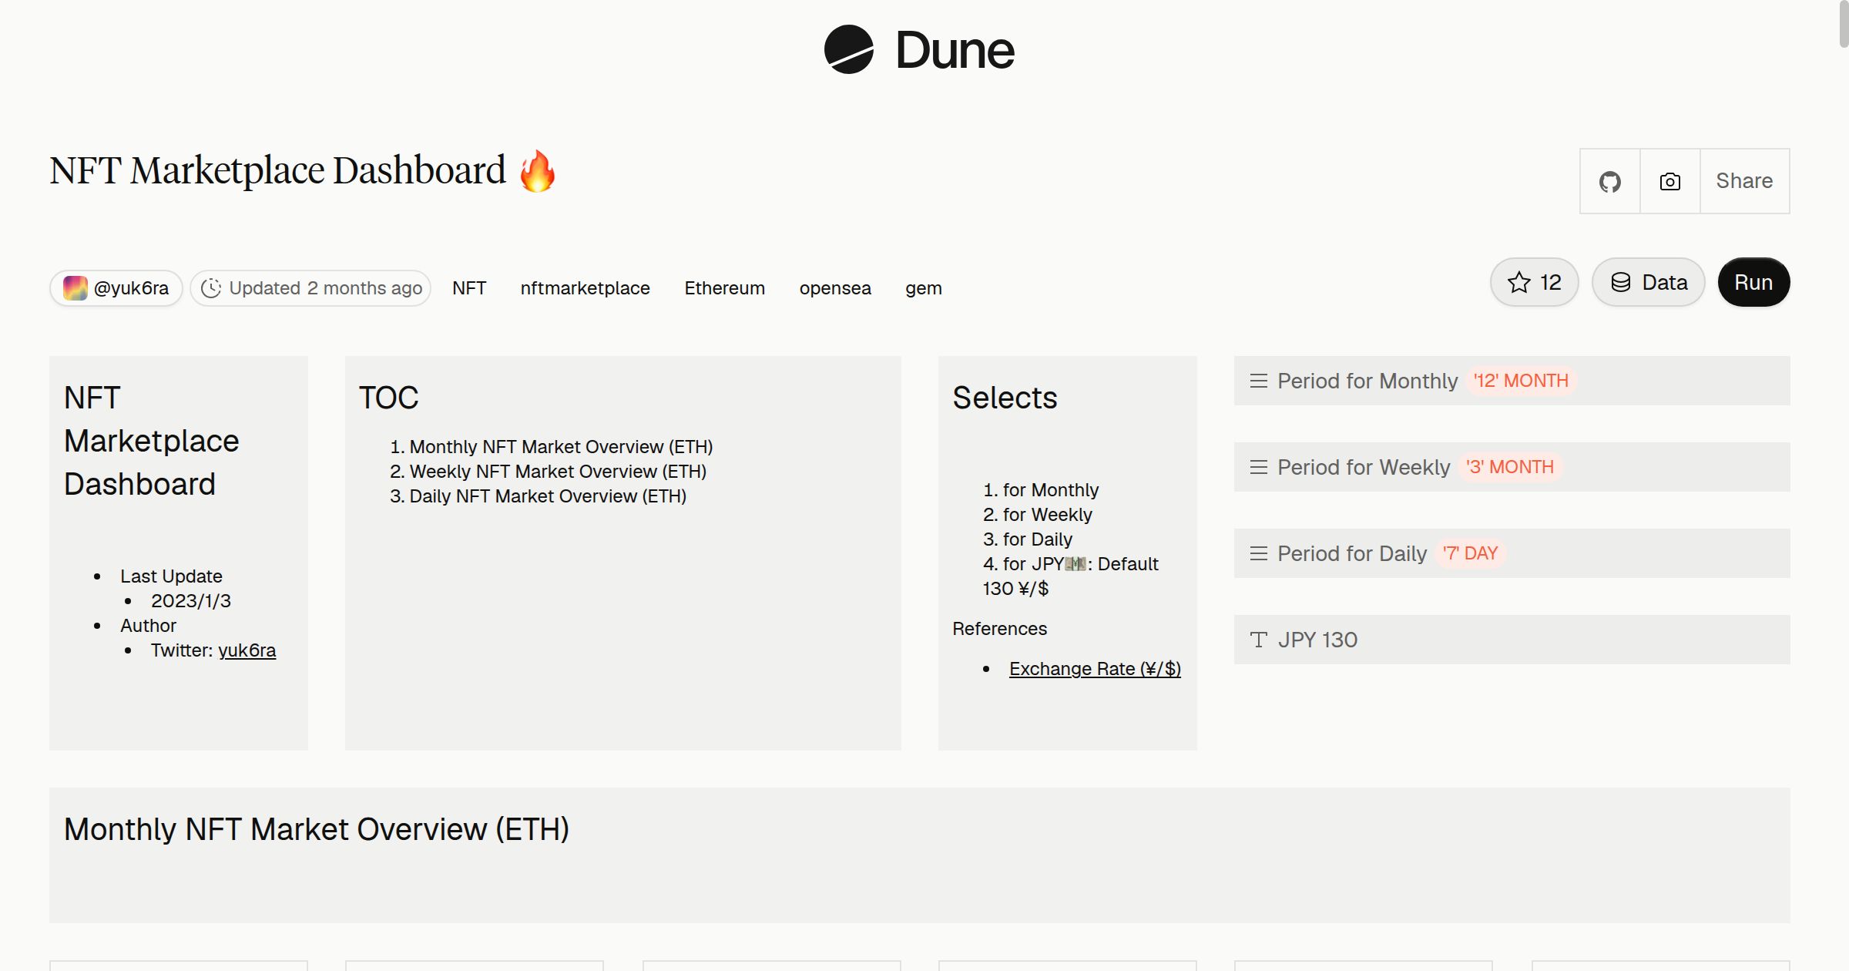Click the 'for Monthly' item in Selects
1849x971 pixels.
click(x=1051, y=490)
